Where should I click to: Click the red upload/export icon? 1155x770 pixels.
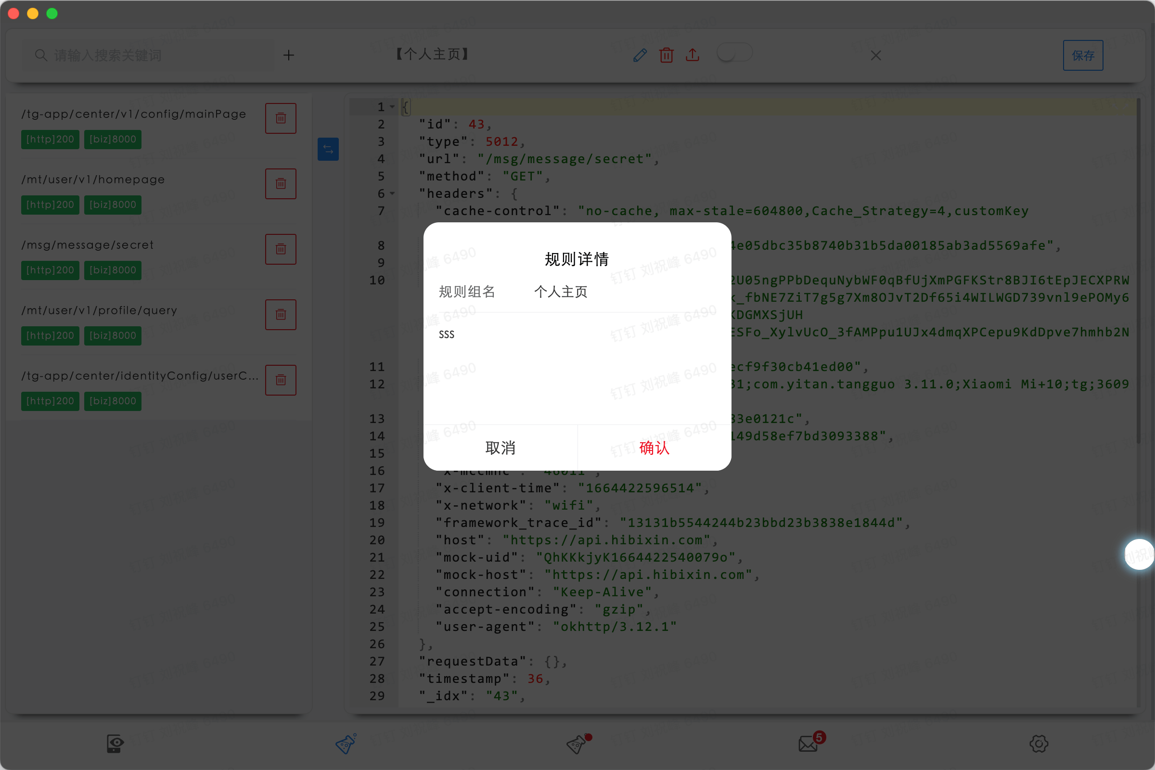[693, 55]
